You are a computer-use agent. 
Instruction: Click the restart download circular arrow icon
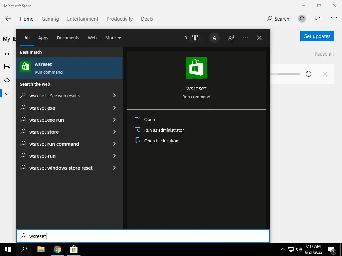coord(308,74)
